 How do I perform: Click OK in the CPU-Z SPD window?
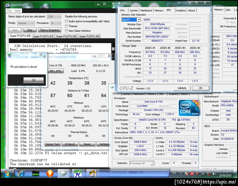coord(201,88)
